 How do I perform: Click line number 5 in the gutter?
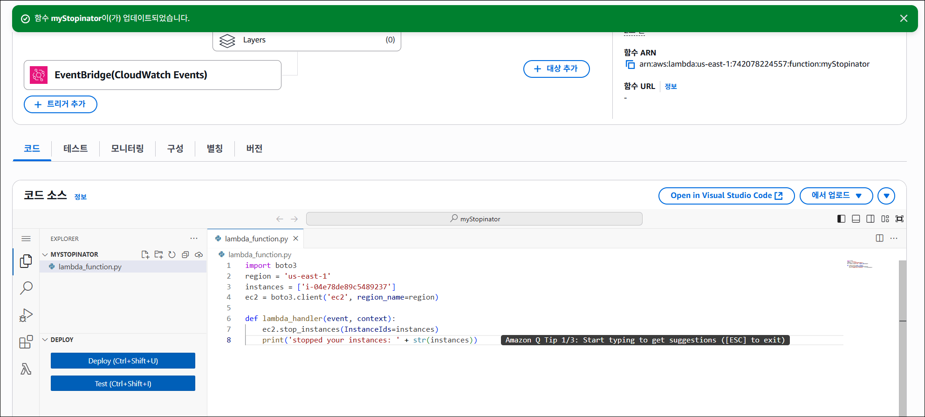pyautogui.click(x=229, y=308)
